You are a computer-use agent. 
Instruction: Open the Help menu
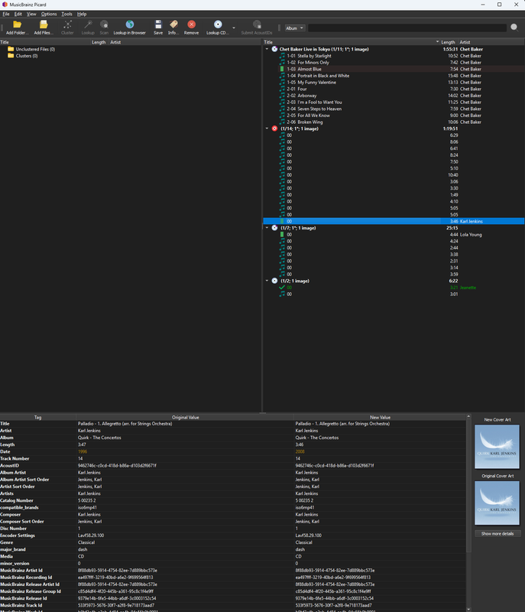tap(82, 14)
